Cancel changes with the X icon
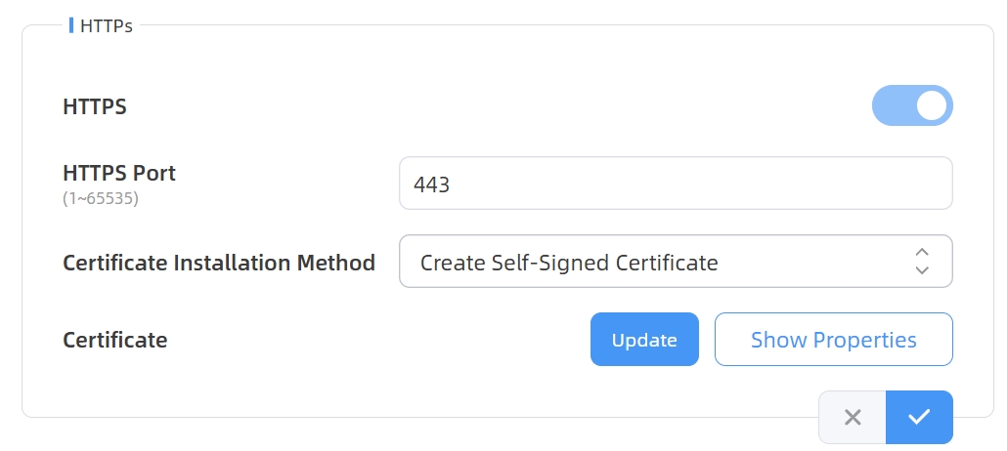The width and height of the screenshot is (1007, 451). [853, 418]
